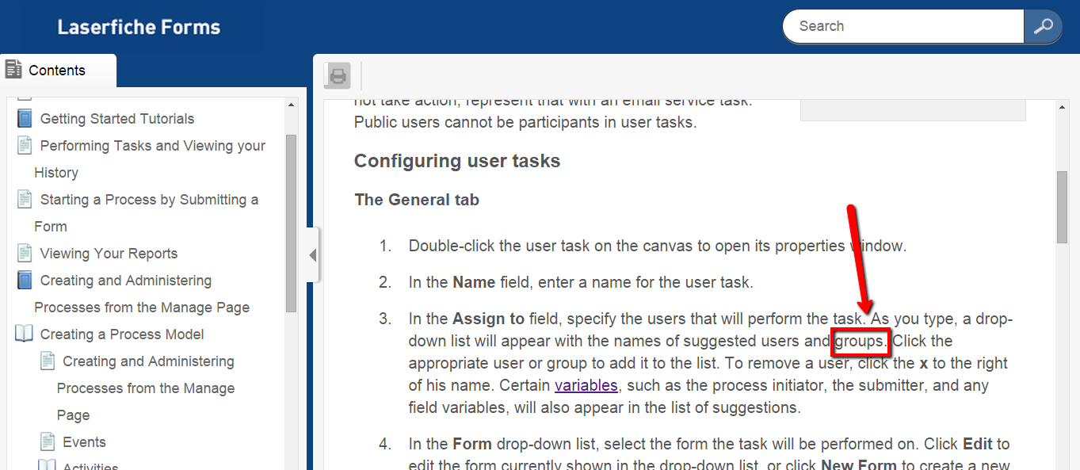Screen dimensions: 1080x470
Task: Click the bold word Form in step 4
Action: click(472, 444)
